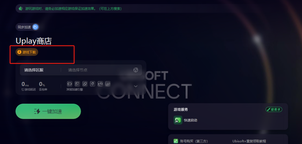302x144 pixels.
Task: Open the 请选择区服 region server selector
Action: tap(34, 70)
